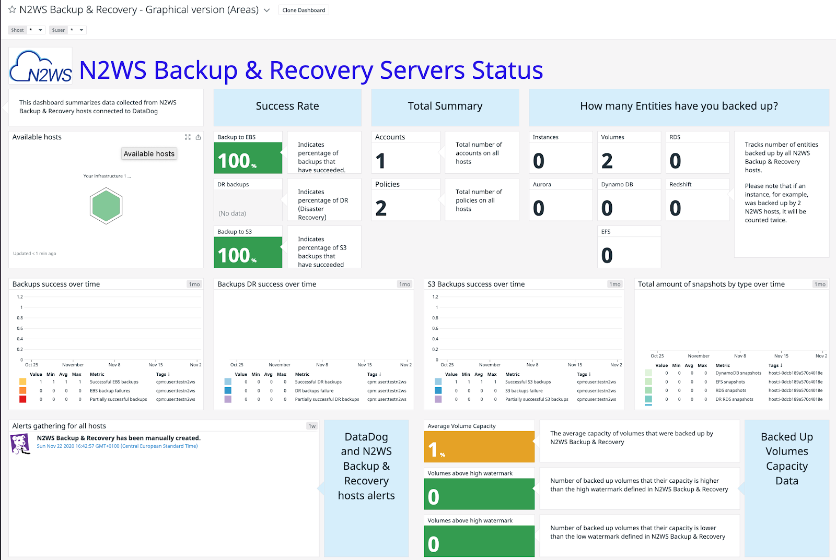Click the Average Volume Capacity 1% tile

coord(479,442)
